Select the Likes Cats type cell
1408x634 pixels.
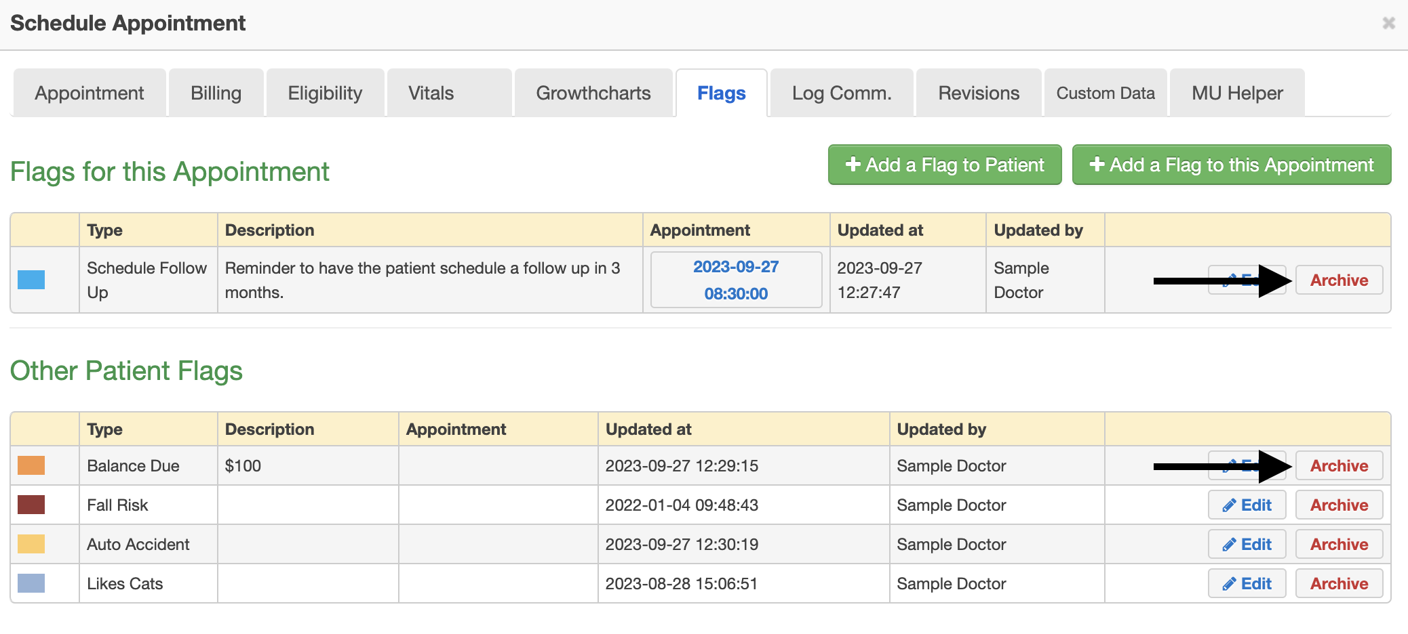click(148, 583)
